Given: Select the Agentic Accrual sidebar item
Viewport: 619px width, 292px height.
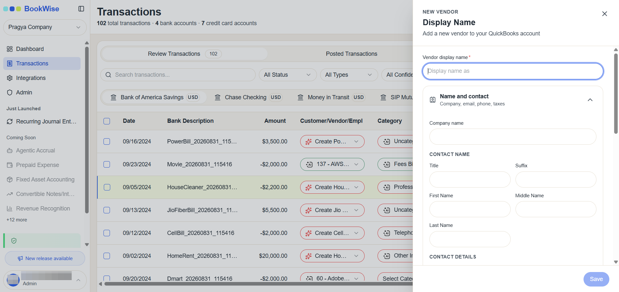Looking at the screenshot, I should [x=42, y=151].
